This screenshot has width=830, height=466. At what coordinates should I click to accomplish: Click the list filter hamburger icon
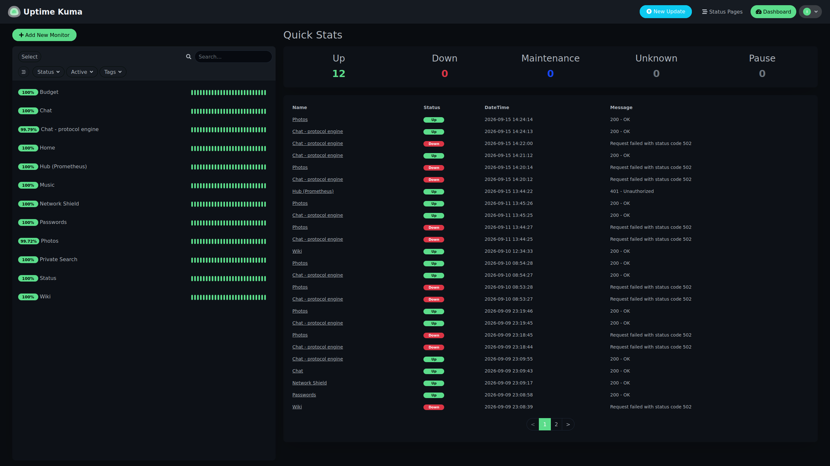23,72
